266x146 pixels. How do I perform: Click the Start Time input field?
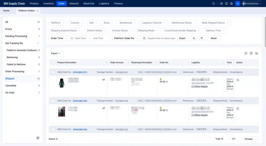pos(80,38)
